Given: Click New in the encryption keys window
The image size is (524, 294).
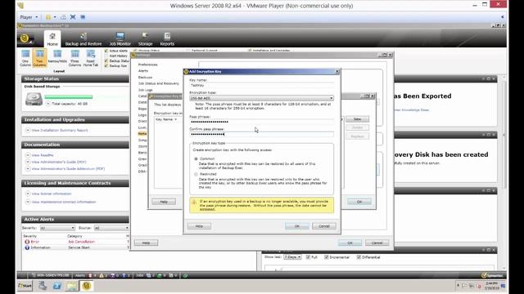Looking at the screenshot, I should click(x=357, y=119).
